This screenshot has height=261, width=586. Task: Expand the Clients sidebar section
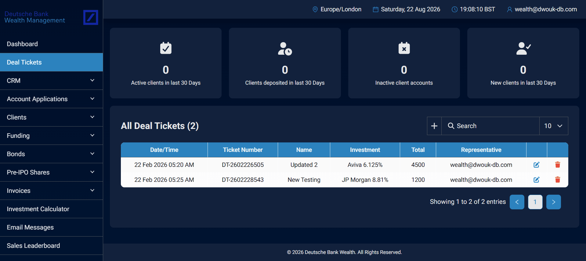51,117
